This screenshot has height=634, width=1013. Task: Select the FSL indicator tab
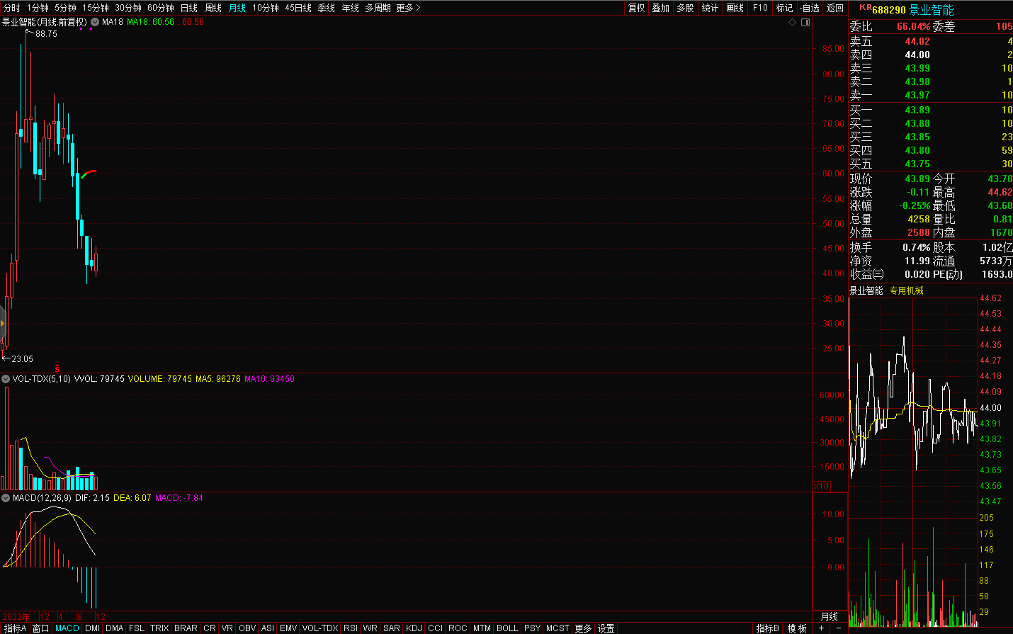click(137, 628)
